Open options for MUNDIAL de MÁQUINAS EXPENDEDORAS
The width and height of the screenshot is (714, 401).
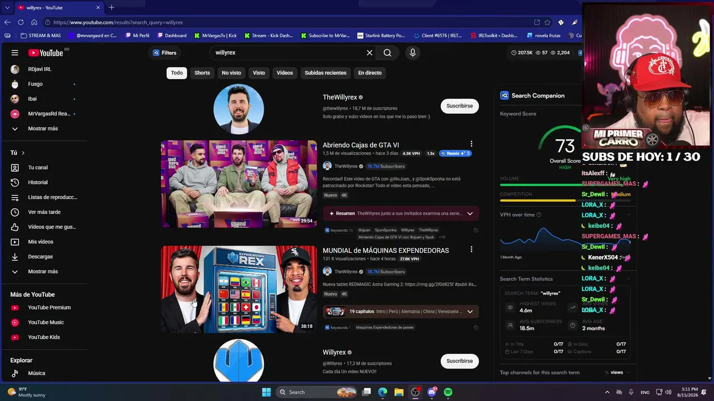click(471, 250)
